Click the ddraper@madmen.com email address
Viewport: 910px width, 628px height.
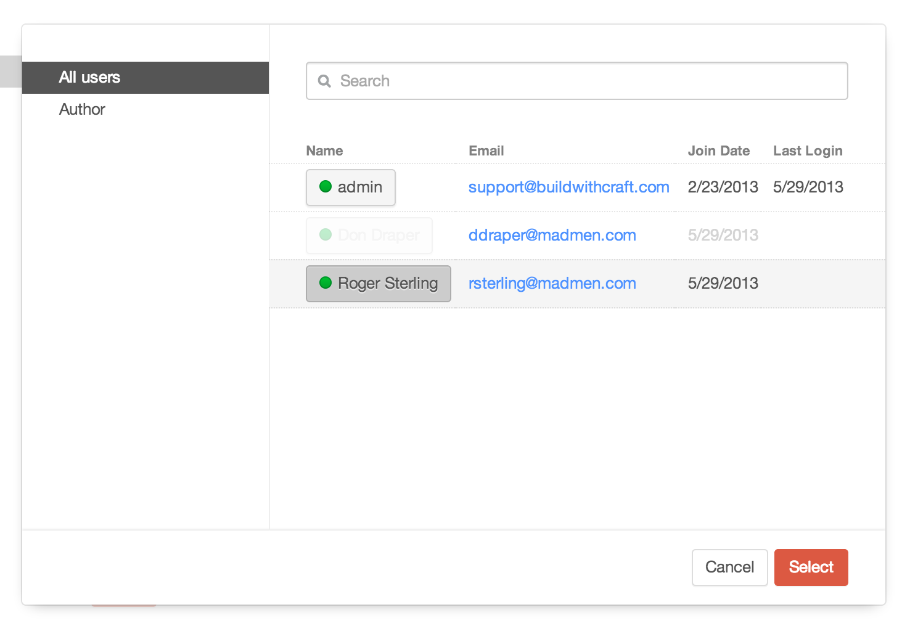tap(552, 235)
